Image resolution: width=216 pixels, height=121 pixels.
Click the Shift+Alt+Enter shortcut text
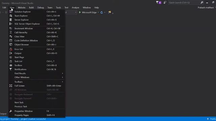[54, 86]
